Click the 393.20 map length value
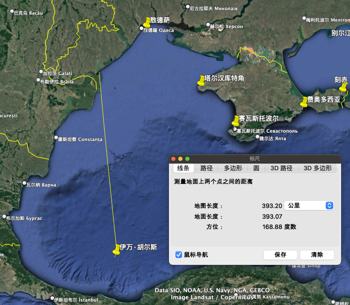Viewport: 350px width, 305px height. tap(272, 206)
